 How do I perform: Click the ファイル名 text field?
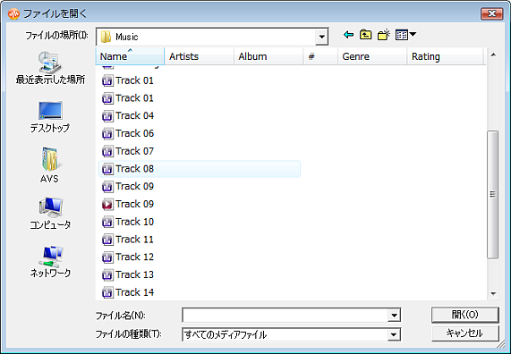point(285,316)
